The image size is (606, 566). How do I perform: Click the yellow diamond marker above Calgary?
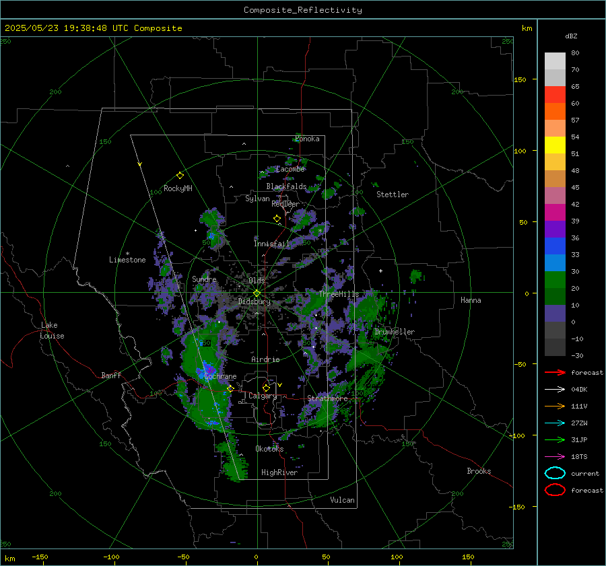pos(266,388)
